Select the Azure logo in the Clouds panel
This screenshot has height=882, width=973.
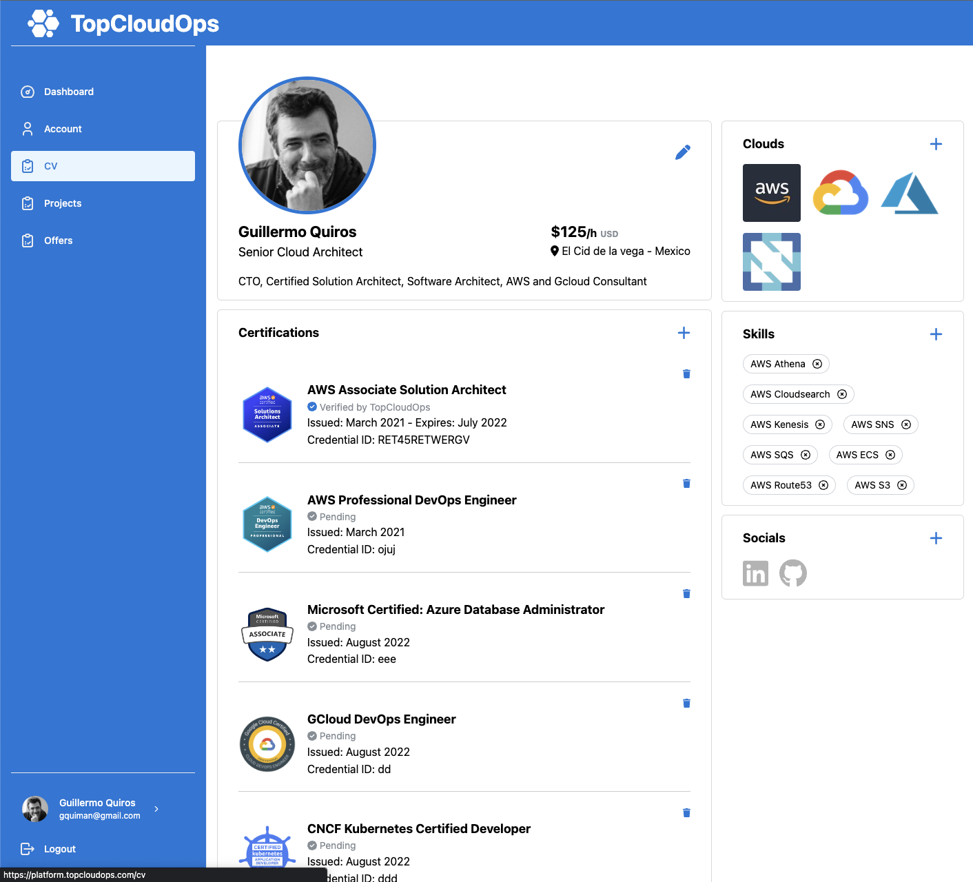coord(909,193)
